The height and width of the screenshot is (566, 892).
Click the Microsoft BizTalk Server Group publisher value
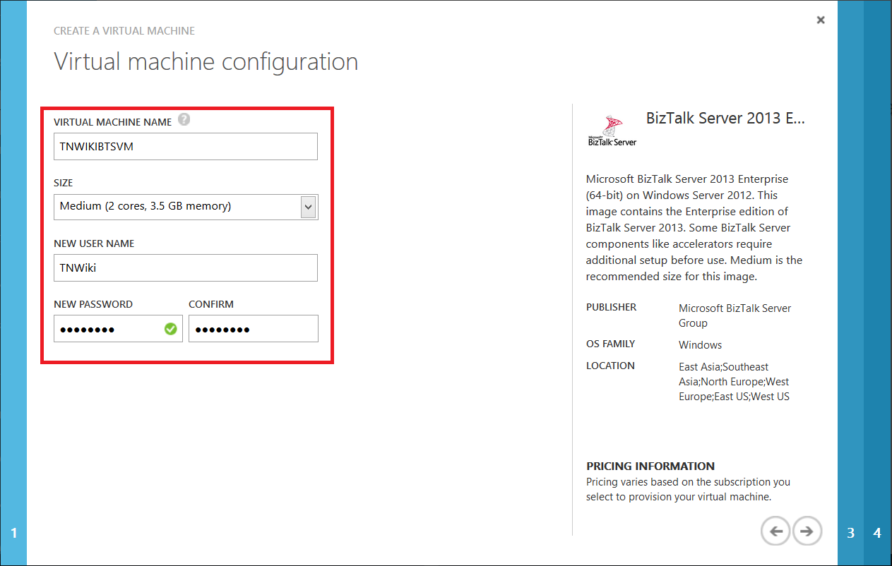[735, 315]
